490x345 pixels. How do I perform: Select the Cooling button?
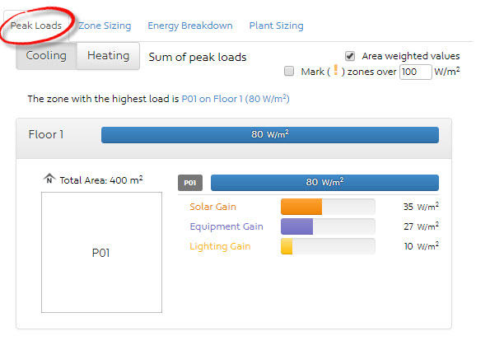(x=46, y=56)
